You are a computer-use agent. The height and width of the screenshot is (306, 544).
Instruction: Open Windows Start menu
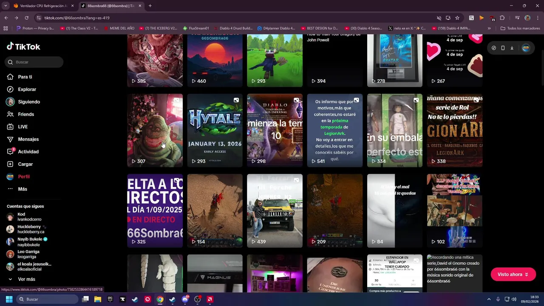(x=9, y=299)
